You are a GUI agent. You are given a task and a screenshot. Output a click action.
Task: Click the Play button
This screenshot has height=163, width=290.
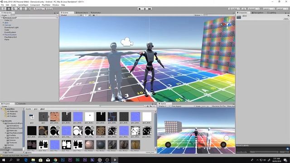point(140,9)
